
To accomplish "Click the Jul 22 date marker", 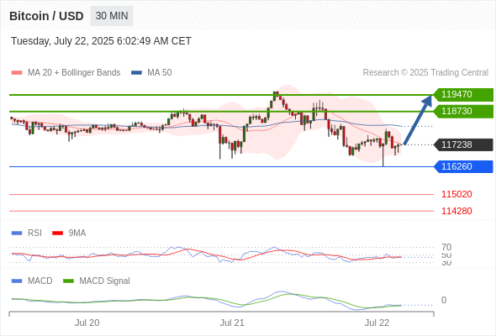I will (x=377, y=323).
